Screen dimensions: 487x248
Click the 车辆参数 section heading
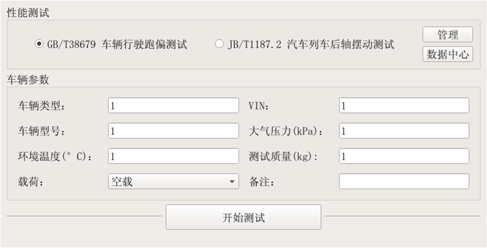28,79
